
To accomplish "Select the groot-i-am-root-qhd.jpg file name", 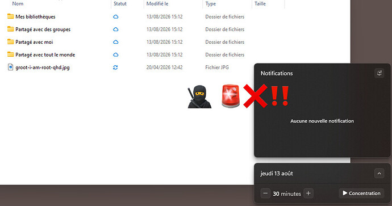I will click(x=43, y=68).
